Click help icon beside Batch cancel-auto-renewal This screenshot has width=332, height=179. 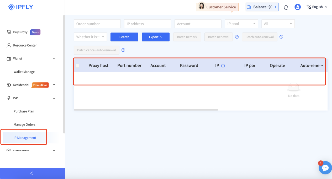point(123,50)
